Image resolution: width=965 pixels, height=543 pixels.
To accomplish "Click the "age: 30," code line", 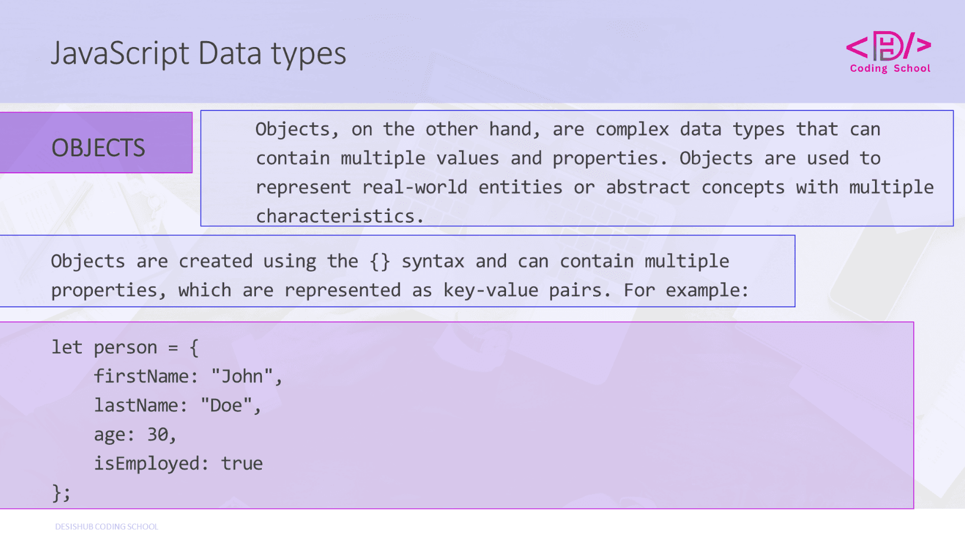I will point(135,434).
